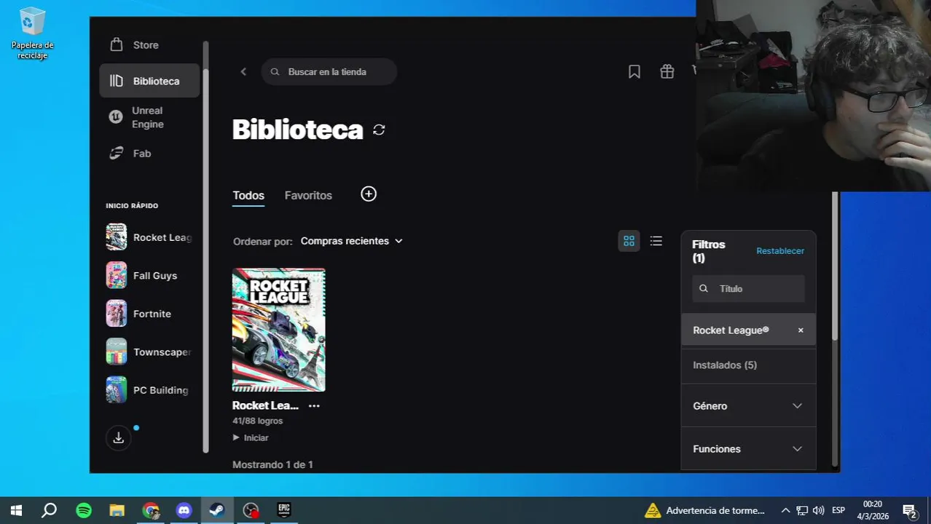Click the Fab logo icon
Viewport: 931px width, 524px height.
116,154
